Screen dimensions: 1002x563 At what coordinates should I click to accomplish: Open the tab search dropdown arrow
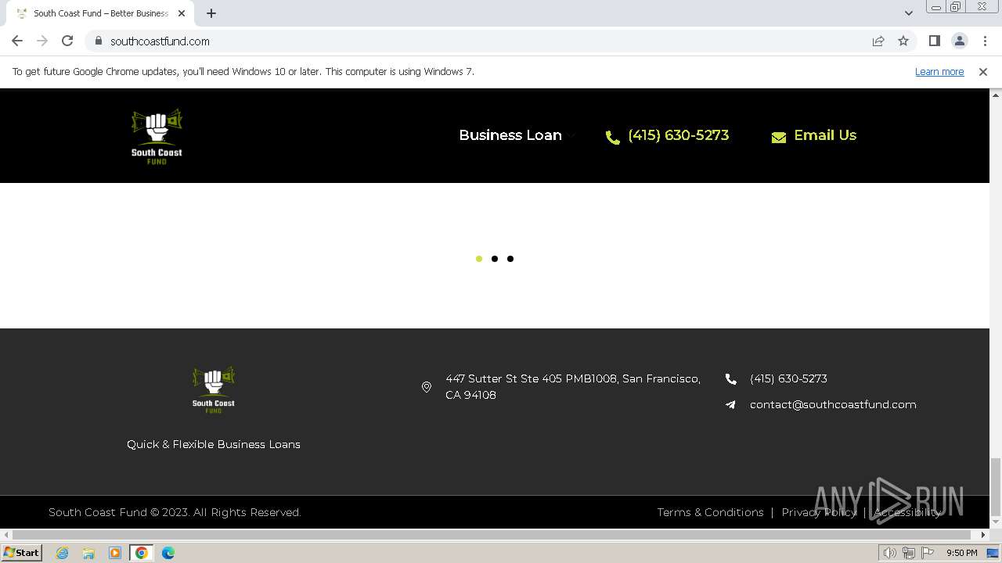(909, 13)
